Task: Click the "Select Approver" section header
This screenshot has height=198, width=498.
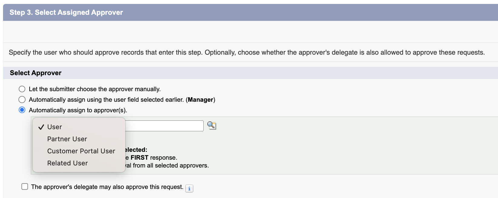Action: pyautogui.click(x=35, y=73)
